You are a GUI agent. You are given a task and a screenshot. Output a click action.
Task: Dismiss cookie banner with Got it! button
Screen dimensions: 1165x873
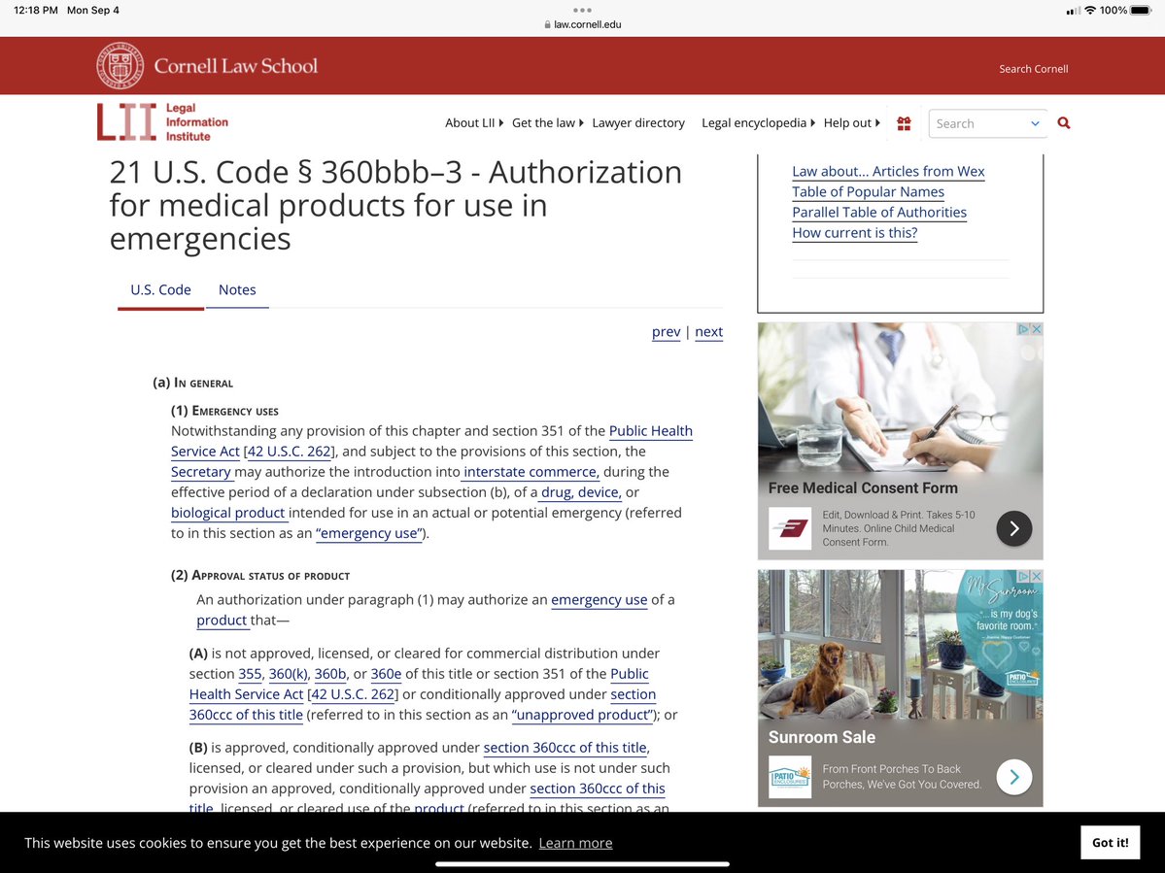pyautogui.click(x=1110, y=842)
